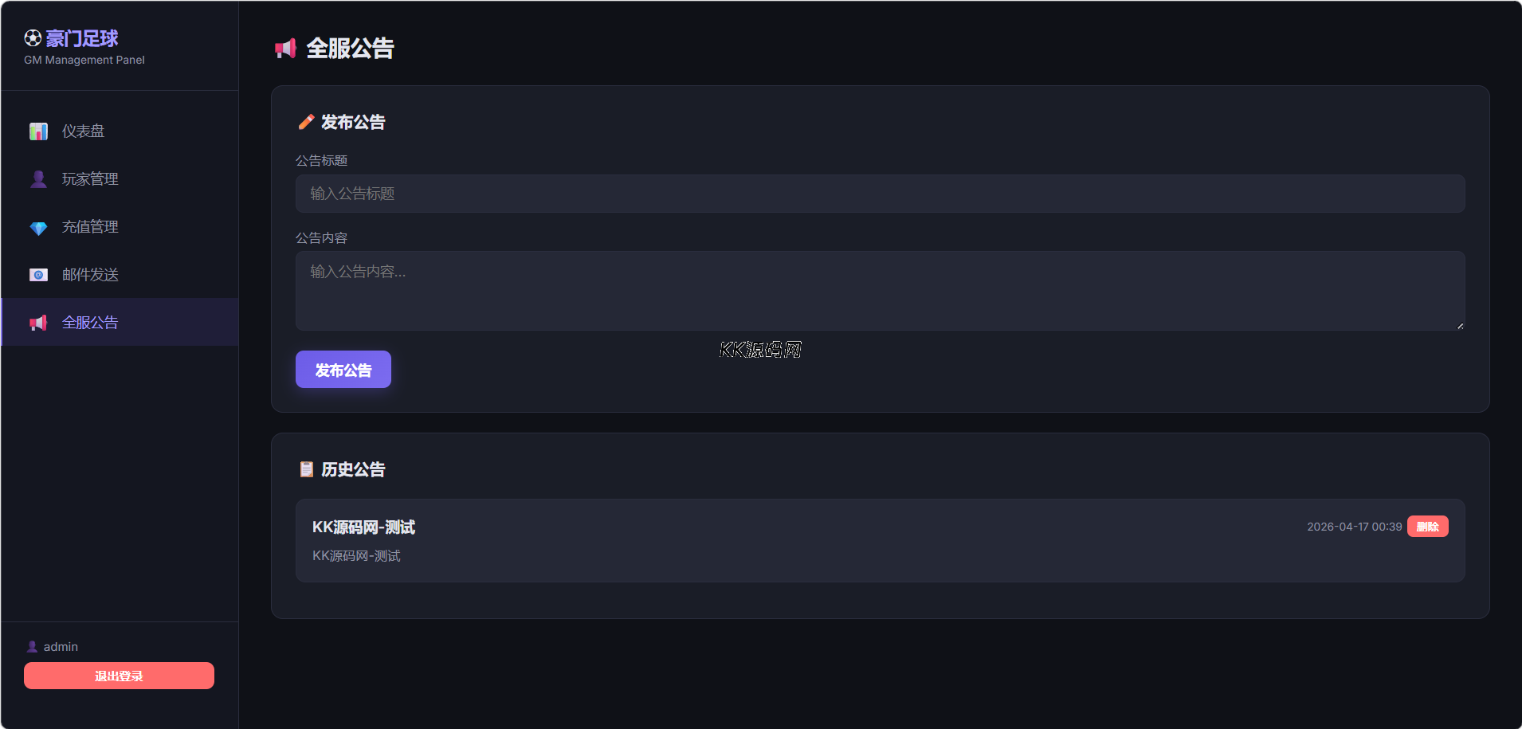Focus the 公告标题 input field
The height and width of the screenshot is (729, 1522).
pos(880,194)
